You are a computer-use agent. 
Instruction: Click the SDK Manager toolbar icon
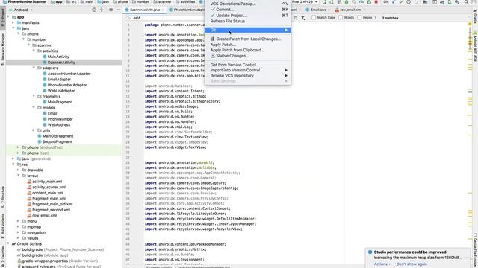456,2
